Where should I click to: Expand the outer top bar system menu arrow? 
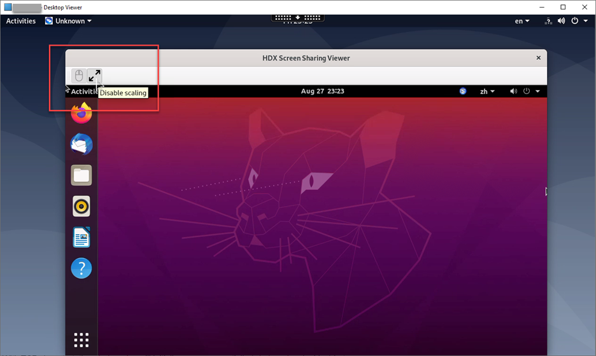point(586,21)
